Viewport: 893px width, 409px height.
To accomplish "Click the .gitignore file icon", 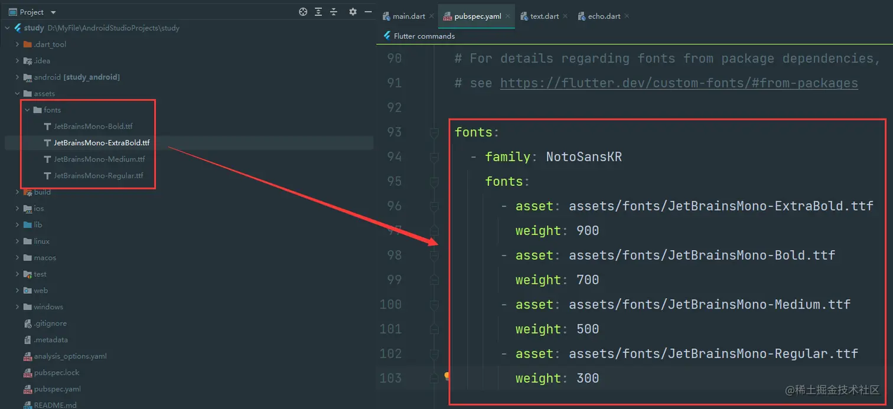I will coord(28,323).
